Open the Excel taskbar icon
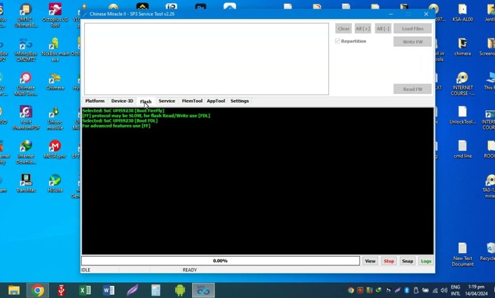 tap(84, 290)
